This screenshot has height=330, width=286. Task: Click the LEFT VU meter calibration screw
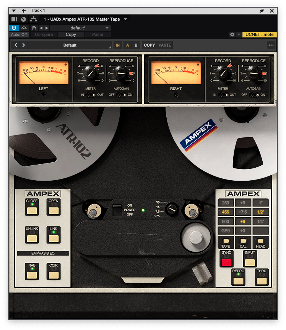[44, 95]
